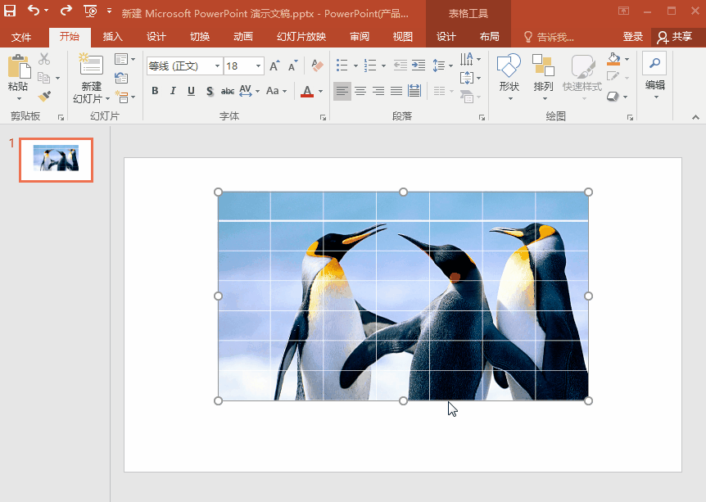The image size is (706, 502).
Task: Increase the font size
Action: pos(274,66)
